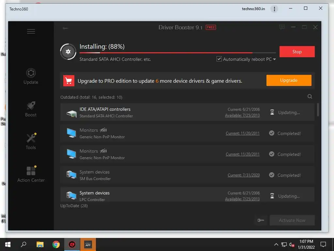
Task: Click the Outdated total 16 selected 10 label
Action: point(91,97)
